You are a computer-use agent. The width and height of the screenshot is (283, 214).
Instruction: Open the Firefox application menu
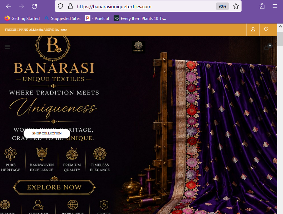click(275, 6)
